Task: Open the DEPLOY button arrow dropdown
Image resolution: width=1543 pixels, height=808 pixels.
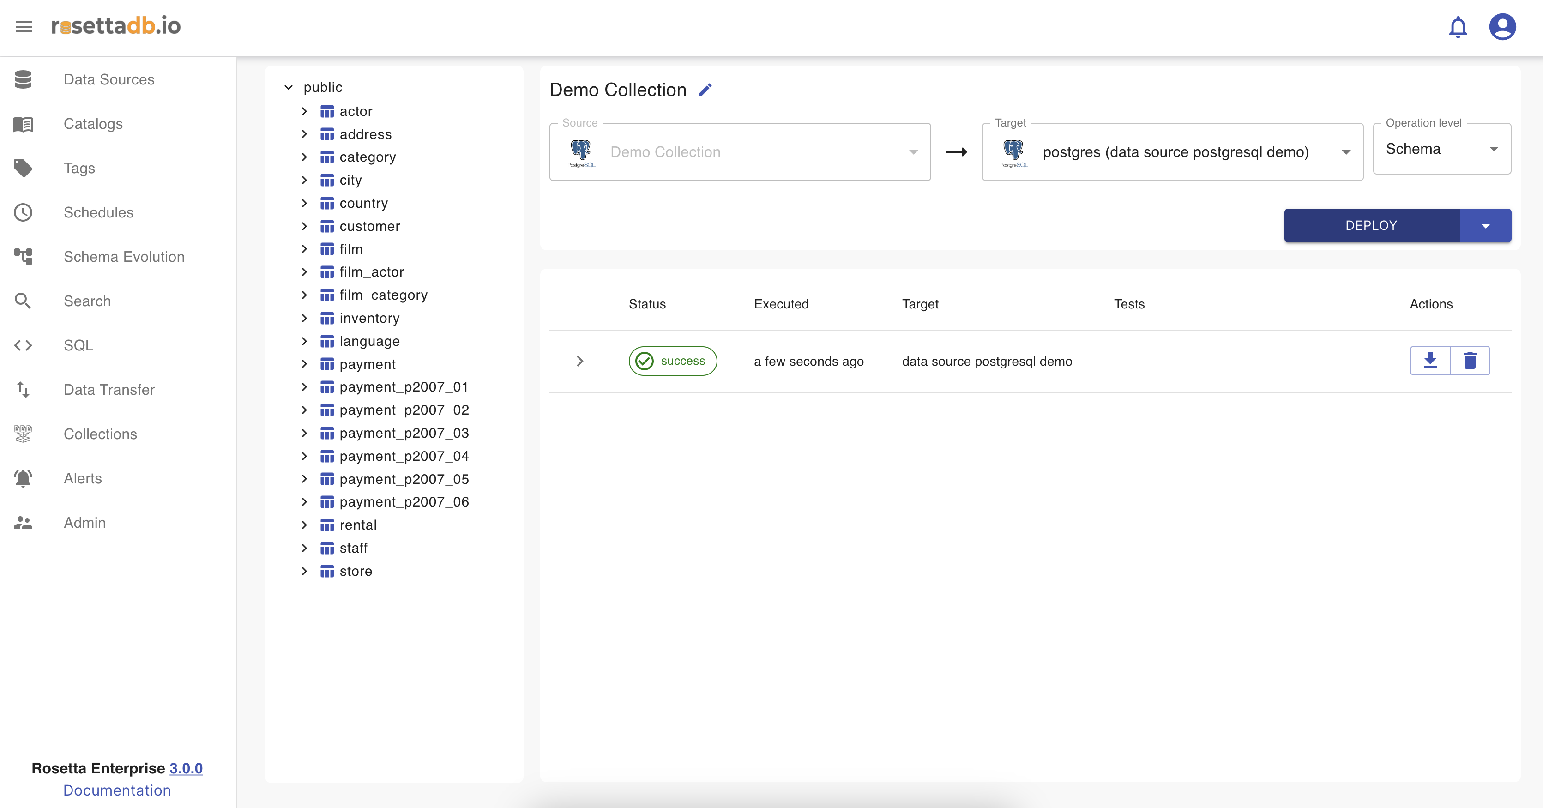Action: tap(1485, 226)
